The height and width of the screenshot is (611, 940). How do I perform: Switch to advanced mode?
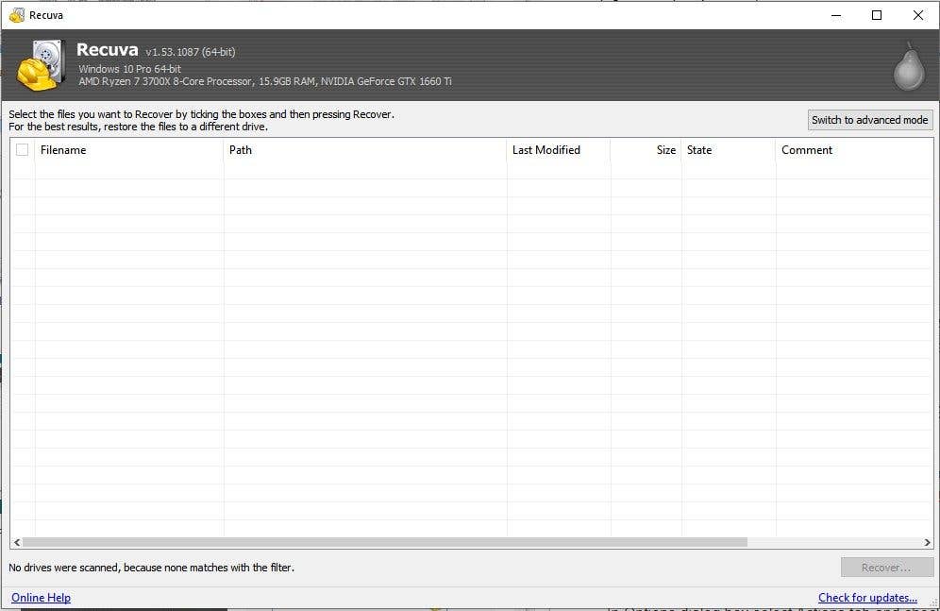click(x=869, y=120)
